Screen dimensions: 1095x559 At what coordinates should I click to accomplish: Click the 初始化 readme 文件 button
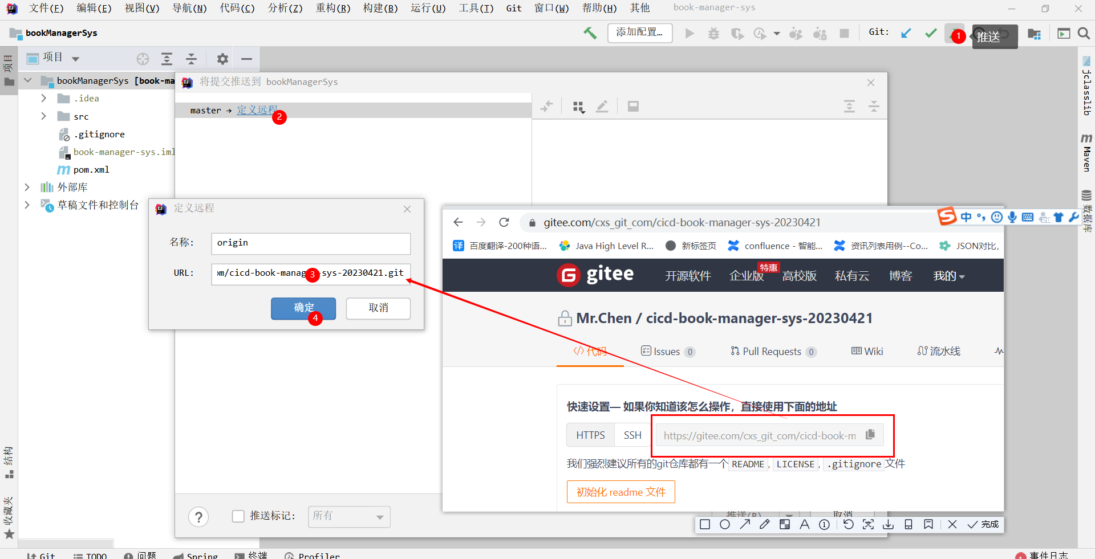(621, 492)
